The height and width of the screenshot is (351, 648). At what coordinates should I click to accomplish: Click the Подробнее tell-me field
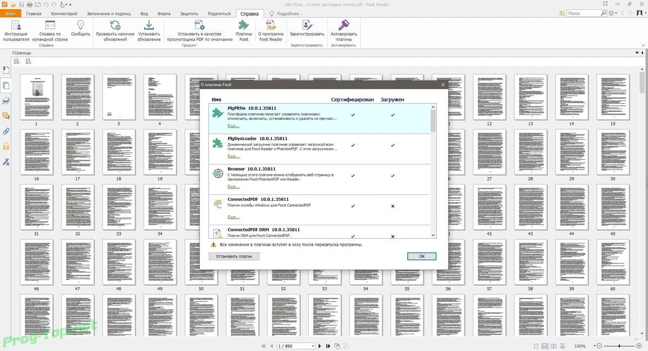click(288, 13)
